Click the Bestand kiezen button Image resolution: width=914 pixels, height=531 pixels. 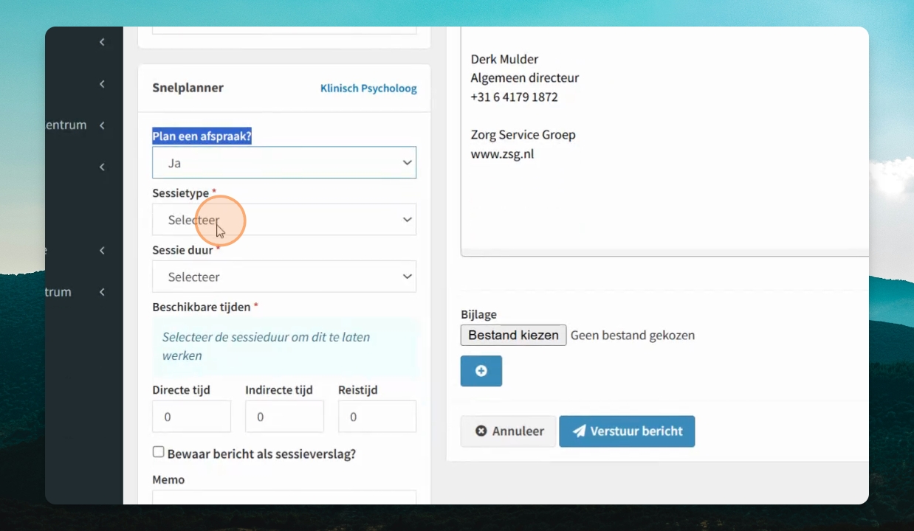513,336
